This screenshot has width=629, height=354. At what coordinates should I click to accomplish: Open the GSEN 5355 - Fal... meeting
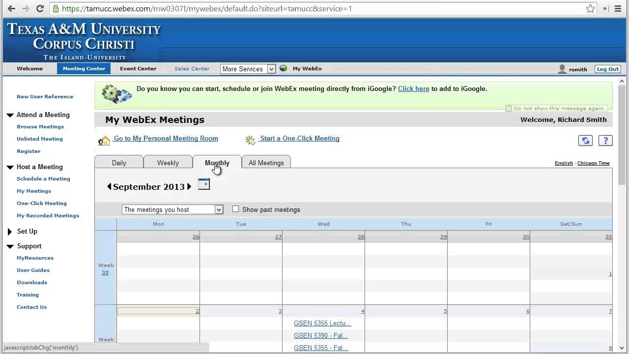click(321, 348)
